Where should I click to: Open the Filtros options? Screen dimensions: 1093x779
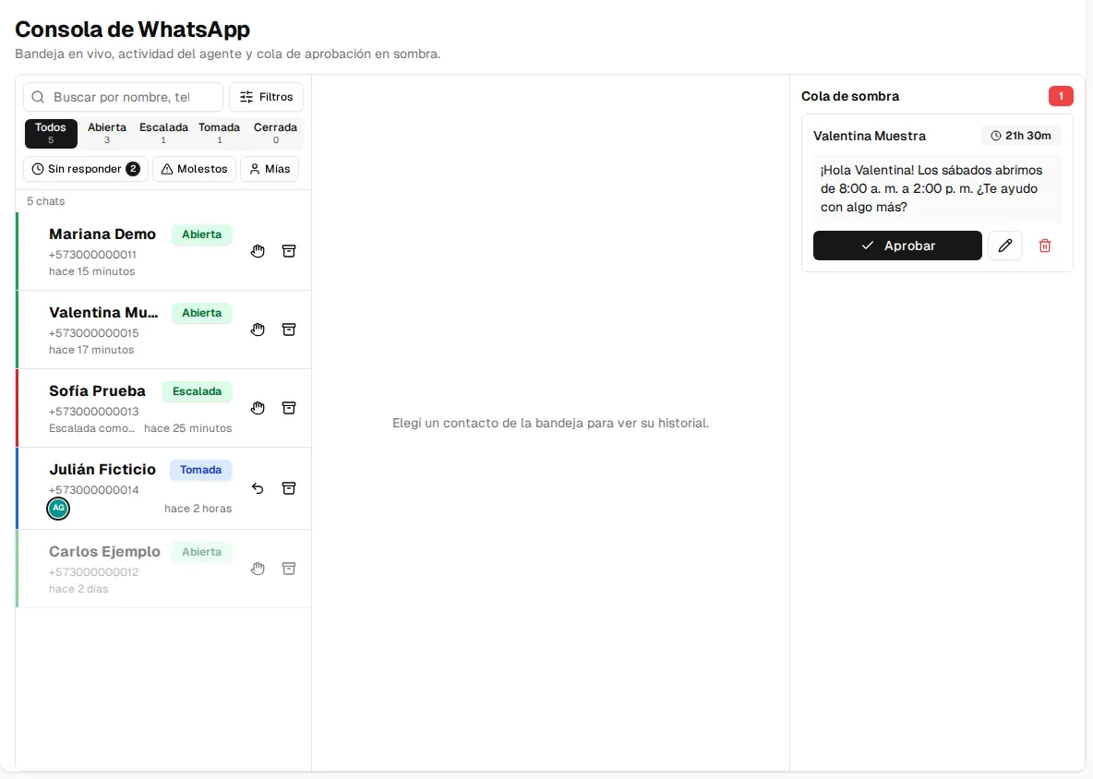coord(266,97)
